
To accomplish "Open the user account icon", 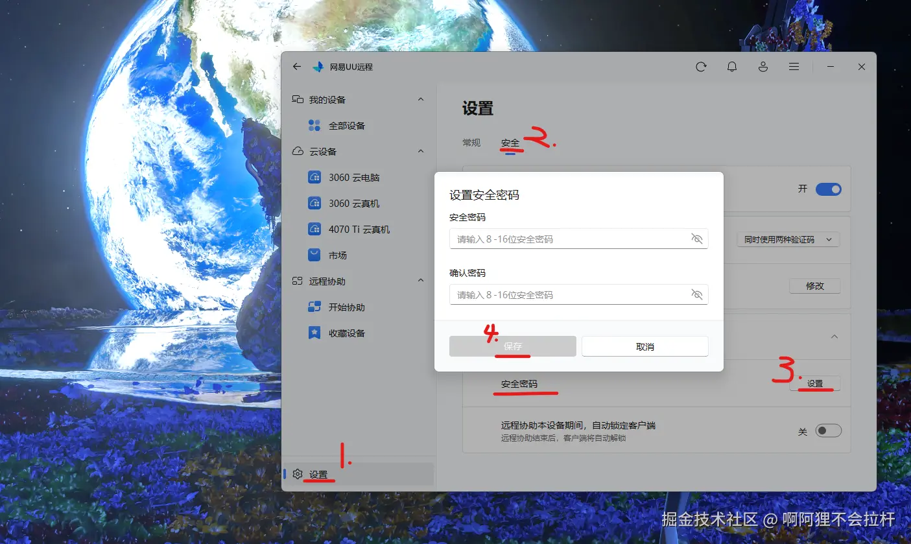I will pyautogui.click(x=763, y=67).
